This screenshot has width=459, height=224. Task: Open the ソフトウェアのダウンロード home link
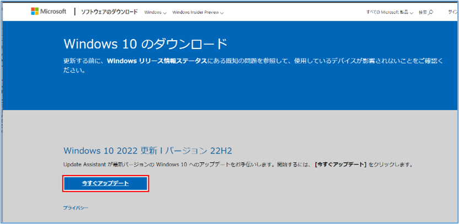click(x=110, y=12)
